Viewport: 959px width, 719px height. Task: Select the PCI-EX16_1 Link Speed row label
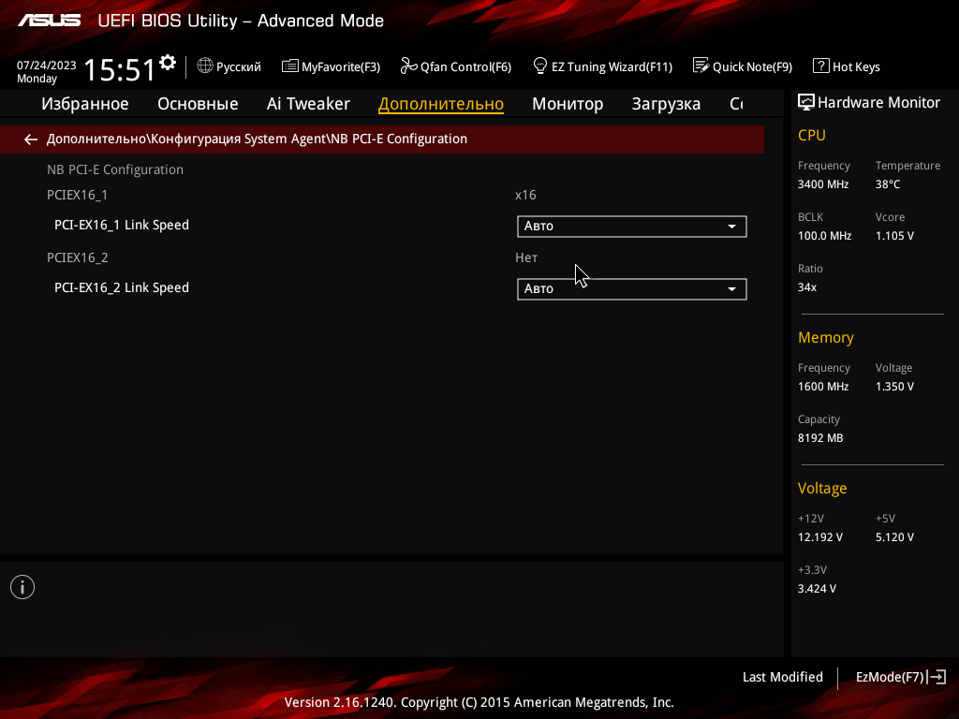122,225
